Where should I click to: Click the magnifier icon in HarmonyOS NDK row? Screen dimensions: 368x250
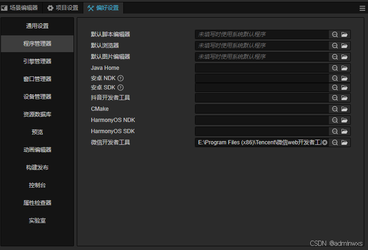coord(335,120)
